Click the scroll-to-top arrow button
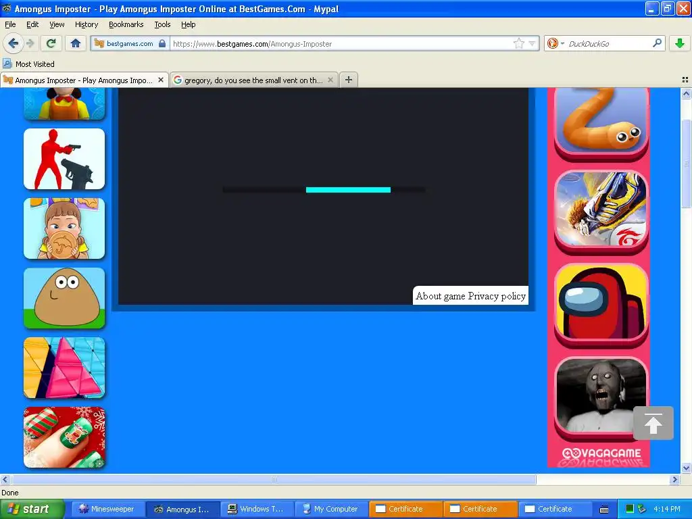The width and height of the screenshot is (692, 519). click(x=653, y=423)
